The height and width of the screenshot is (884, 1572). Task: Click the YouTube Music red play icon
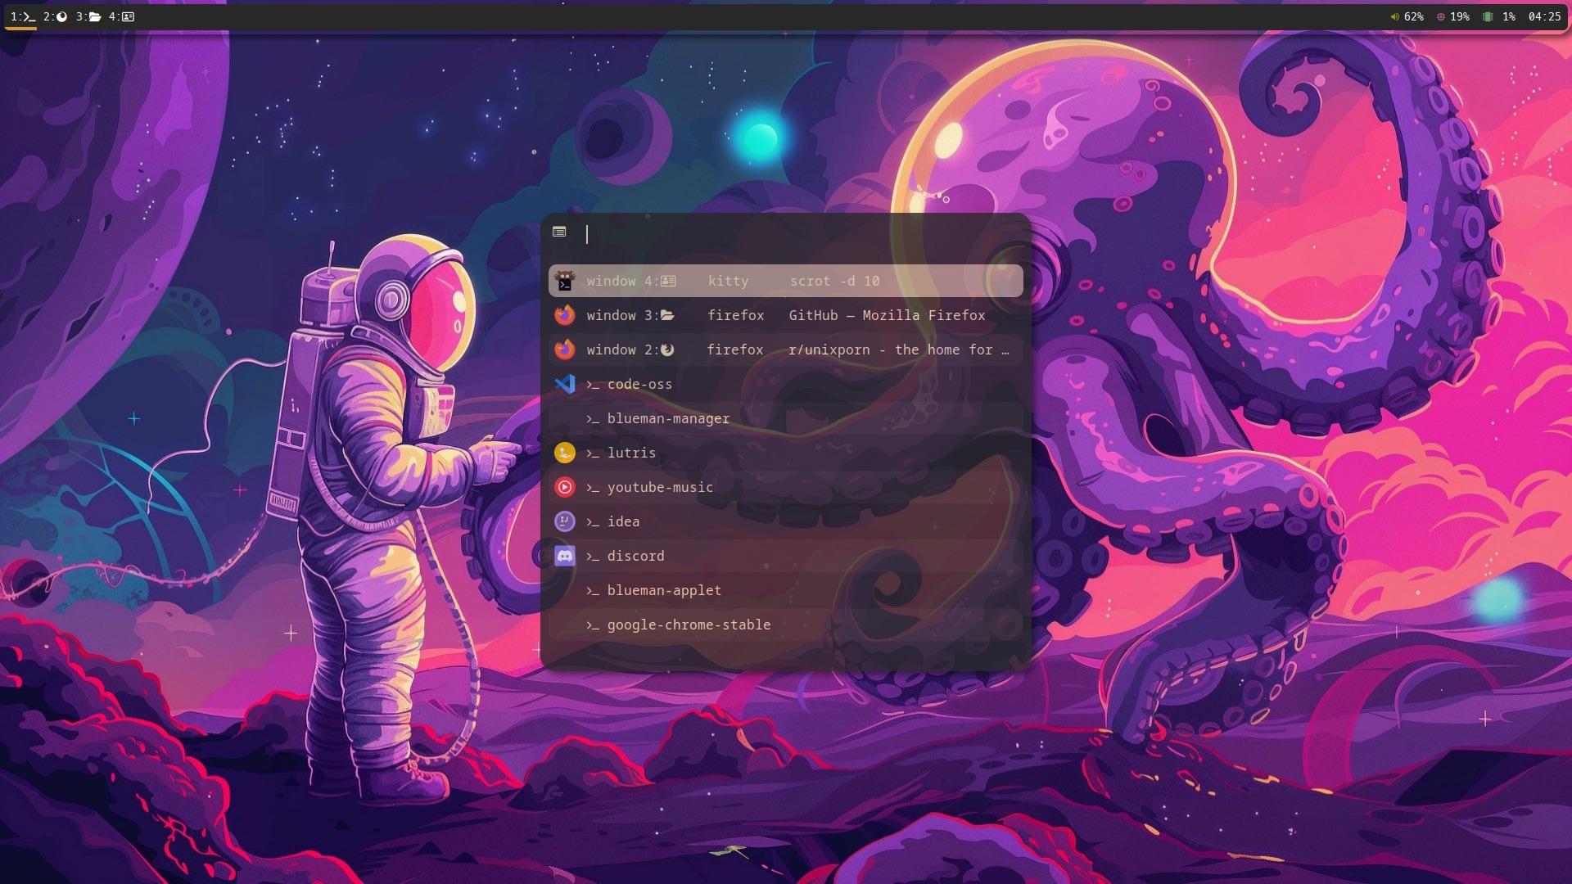click(x=566, y=487)
